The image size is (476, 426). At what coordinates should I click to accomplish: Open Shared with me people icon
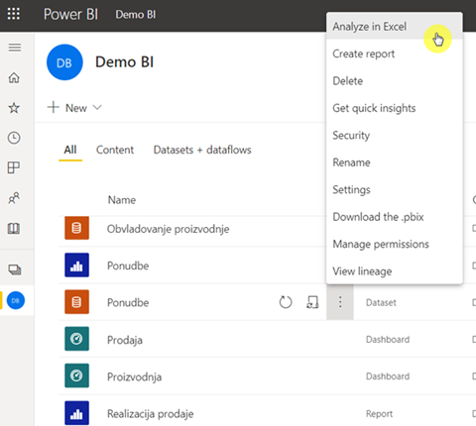pyautogui.click(x=14, y=198)
